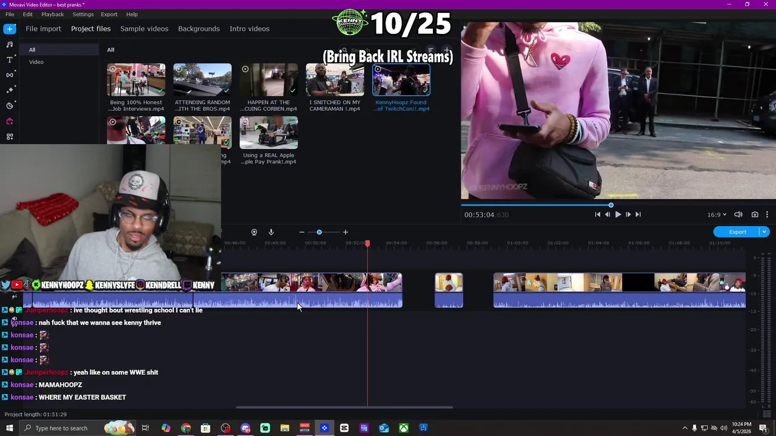Open the Windows notification center
Screen dimensions: 776x436
(x=763, y=428)
